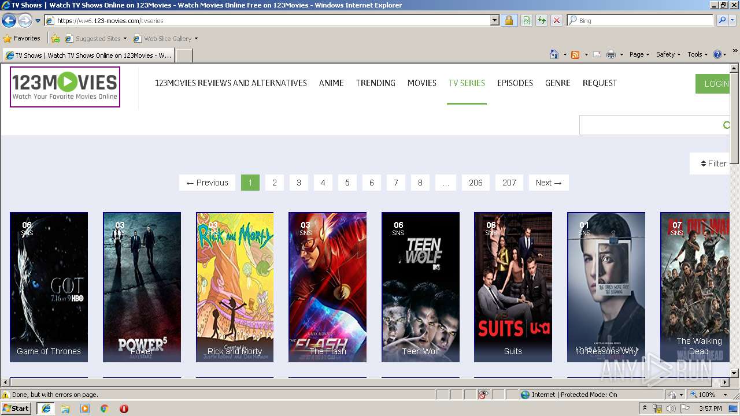The image size is (740, 416).
Task: Go to pagination page 2
Action: (x=275, y=183)
